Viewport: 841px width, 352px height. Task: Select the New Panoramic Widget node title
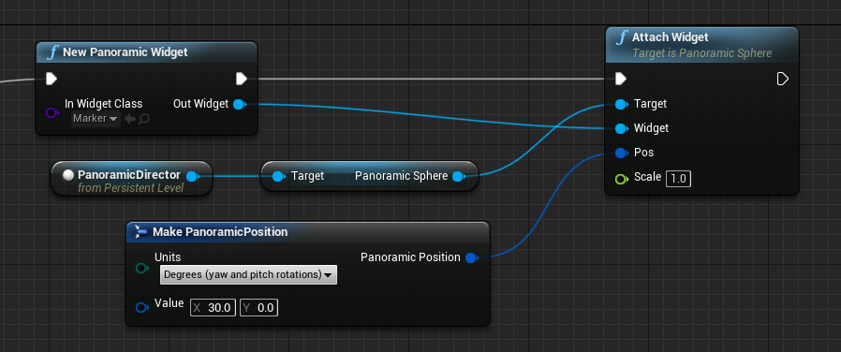125,52
